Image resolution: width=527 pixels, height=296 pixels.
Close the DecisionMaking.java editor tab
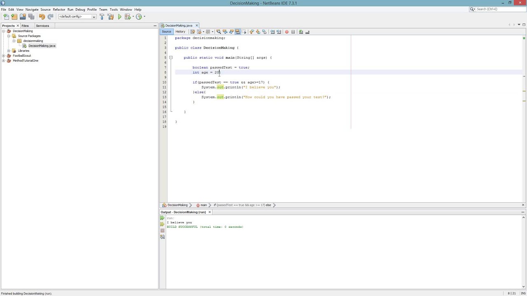197,25
